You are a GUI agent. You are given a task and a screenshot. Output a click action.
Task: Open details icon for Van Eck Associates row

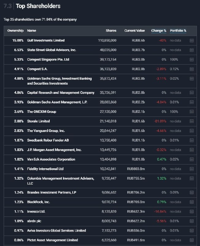pyautogui.click(x=191, y=159)
